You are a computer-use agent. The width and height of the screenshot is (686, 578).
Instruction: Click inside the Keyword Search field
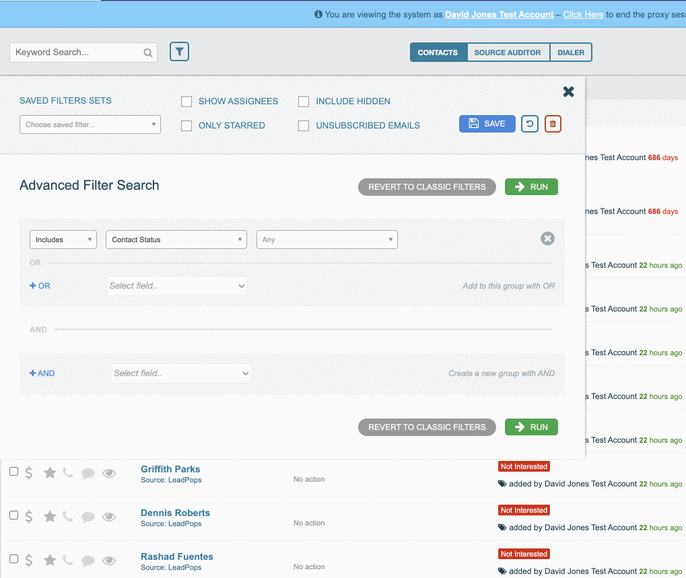click(x=77, y=52)
